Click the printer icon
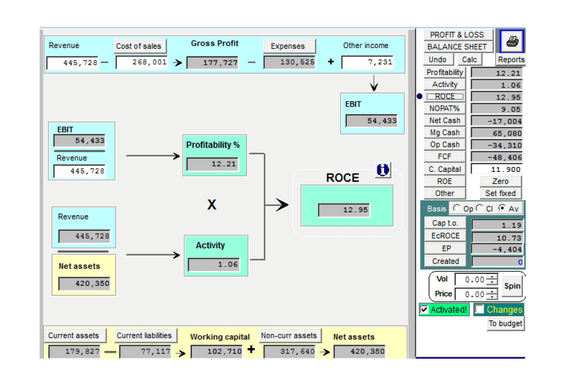The width and height of the screenshot is (566, 387). tap(512, 41)
